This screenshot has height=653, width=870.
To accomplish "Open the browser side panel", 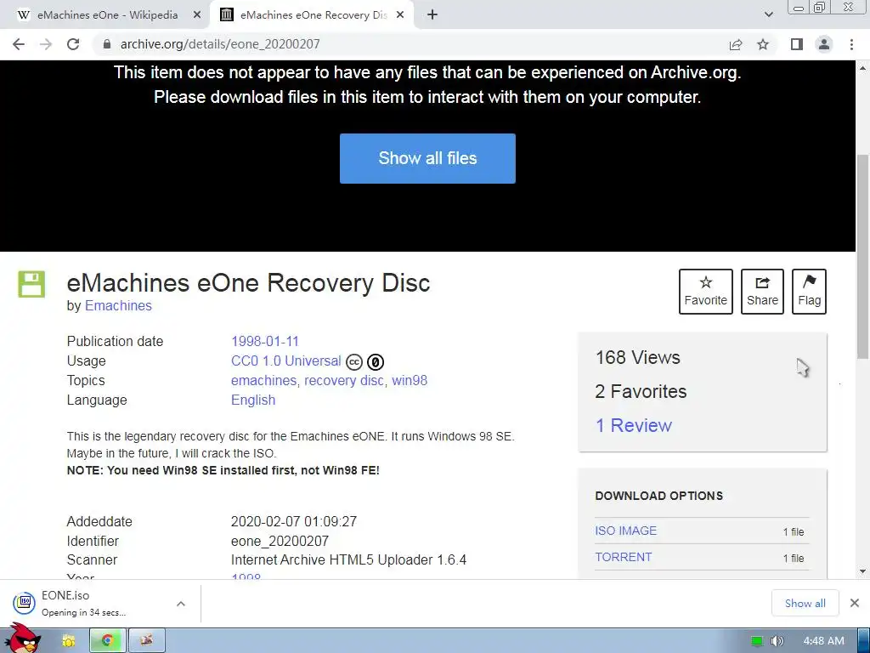I will 797,44.
